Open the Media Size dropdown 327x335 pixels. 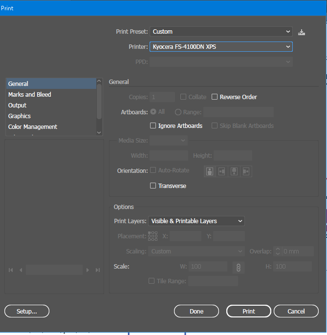pos(169,141)
